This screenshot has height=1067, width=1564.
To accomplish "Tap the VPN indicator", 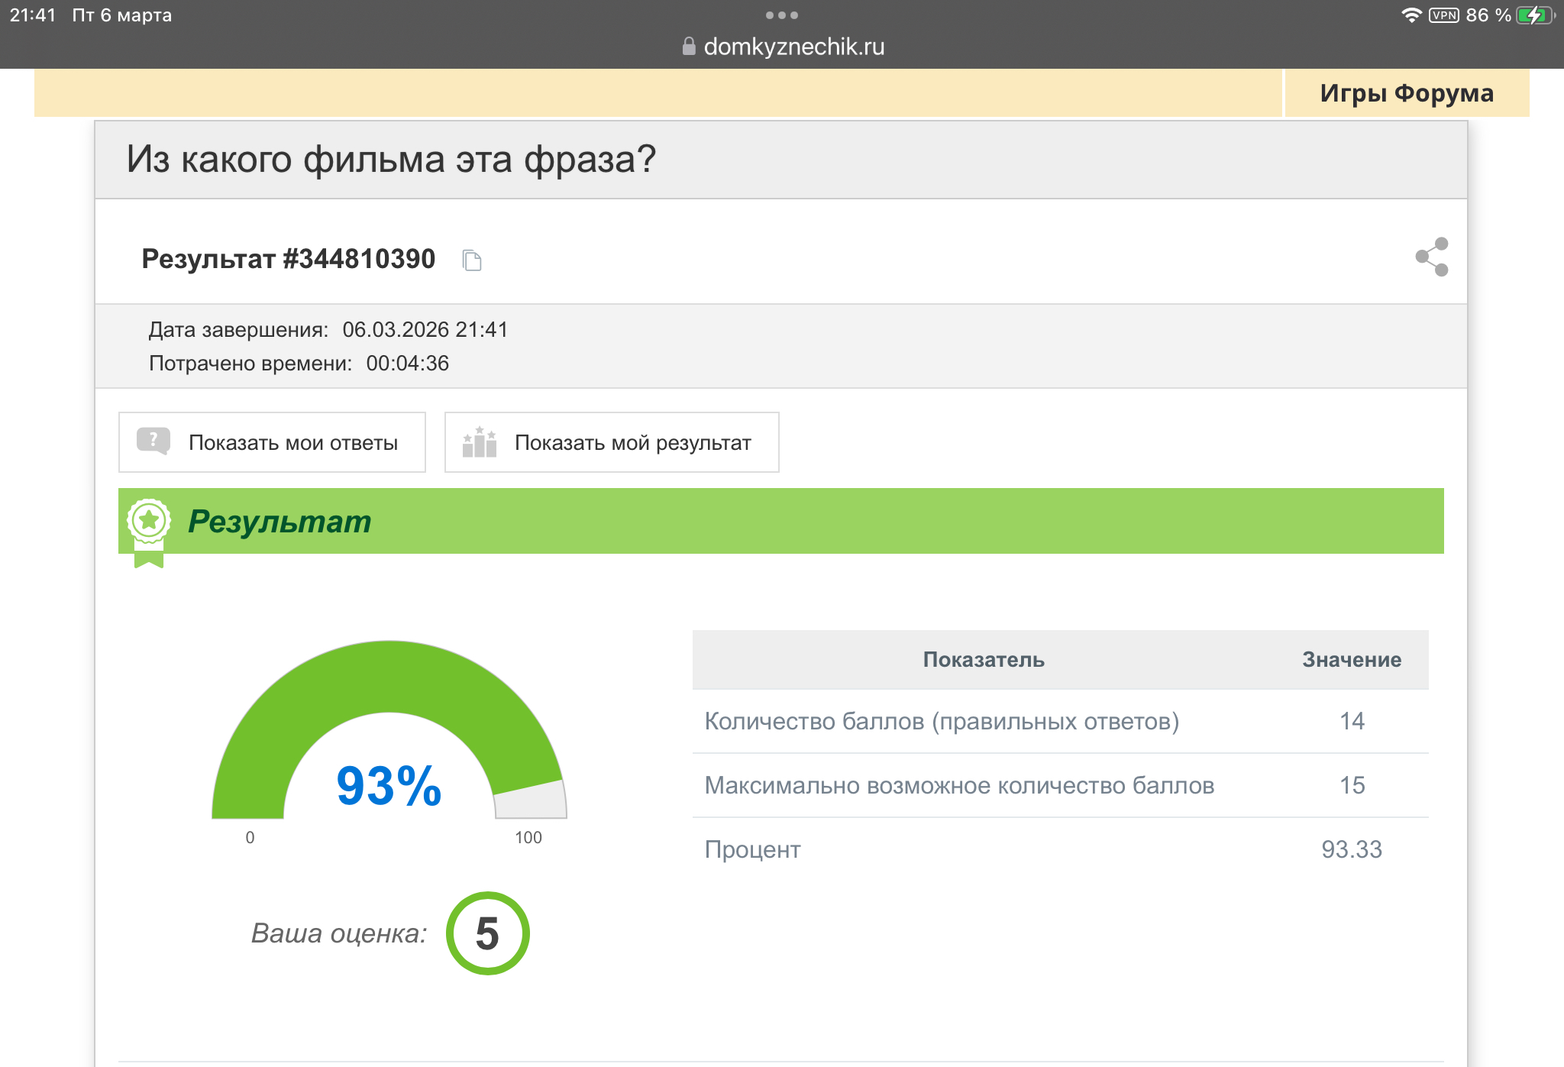I will click(1444, 15).
